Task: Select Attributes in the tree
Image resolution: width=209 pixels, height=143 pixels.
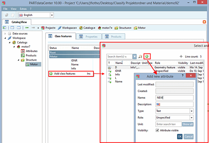Action: coord(31,51)
